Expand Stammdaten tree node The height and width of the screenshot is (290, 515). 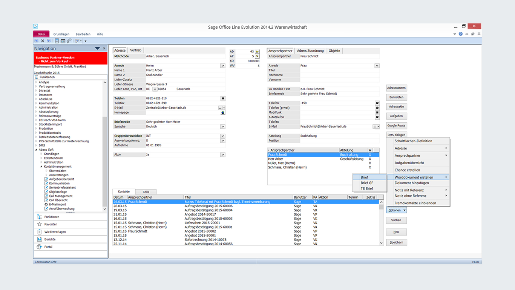pyautogui.click(x=46, y=171)
